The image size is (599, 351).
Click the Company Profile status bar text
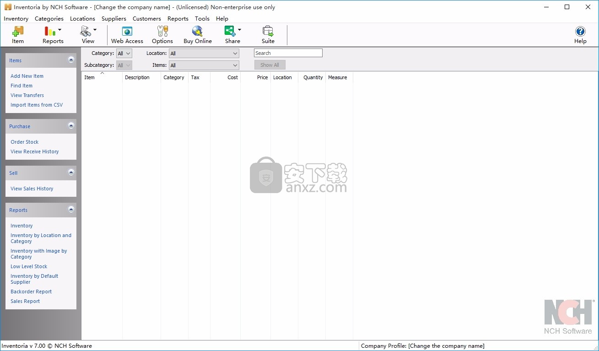click(422, 346)
